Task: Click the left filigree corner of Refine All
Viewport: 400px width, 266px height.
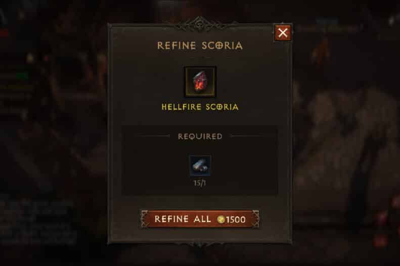Action: (145, 219)
